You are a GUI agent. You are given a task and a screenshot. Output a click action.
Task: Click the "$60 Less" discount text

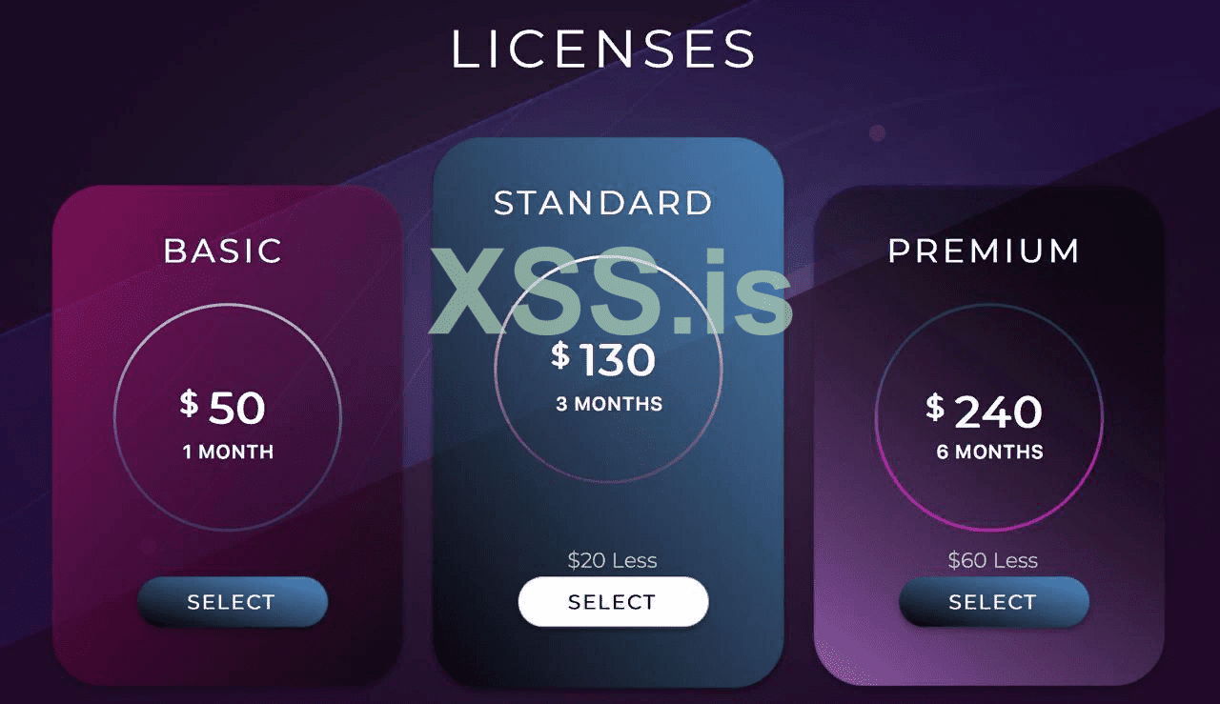pyautogui.click(x=992, y=560)
